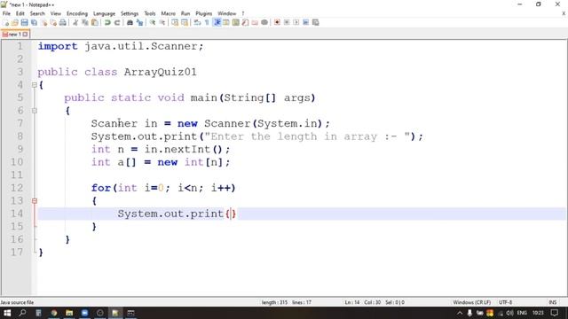This screenshot has width=568, height=319.
Task: Open the Language menu
Action: point(104,13)
